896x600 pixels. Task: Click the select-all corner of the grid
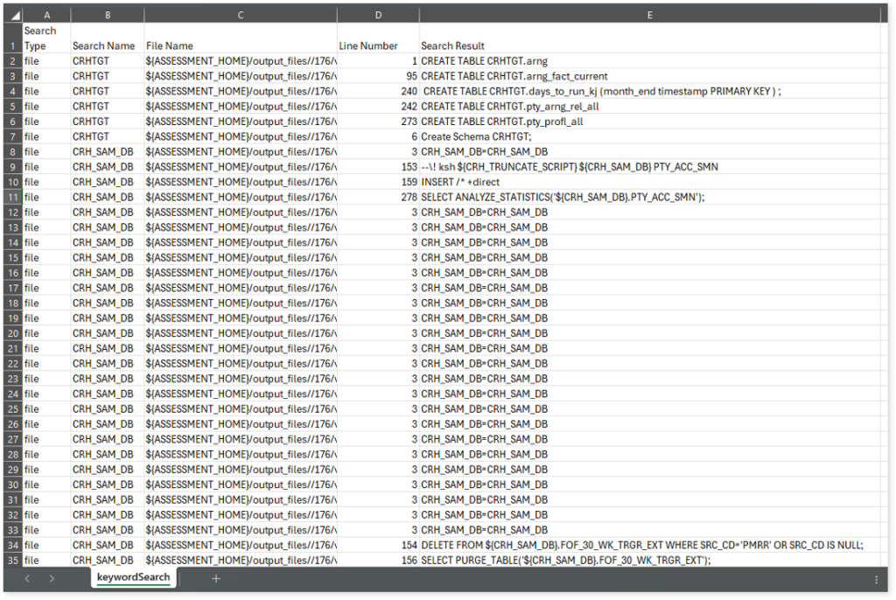(x=12, y=15)
